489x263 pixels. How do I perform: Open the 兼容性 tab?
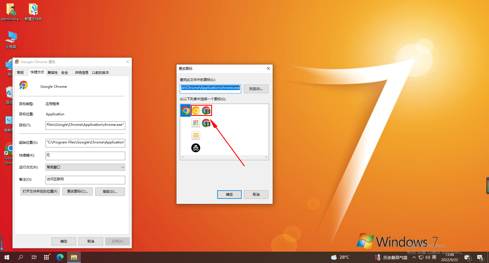coord(53,73)
